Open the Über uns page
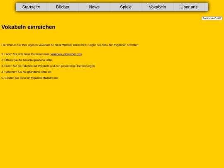Image resolution: width=224 pixels, height=168 pixels. (189, 7)
